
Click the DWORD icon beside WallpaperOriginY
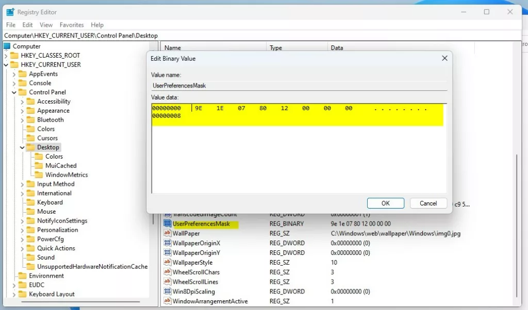pyautogui.click(x=168, y=252)
